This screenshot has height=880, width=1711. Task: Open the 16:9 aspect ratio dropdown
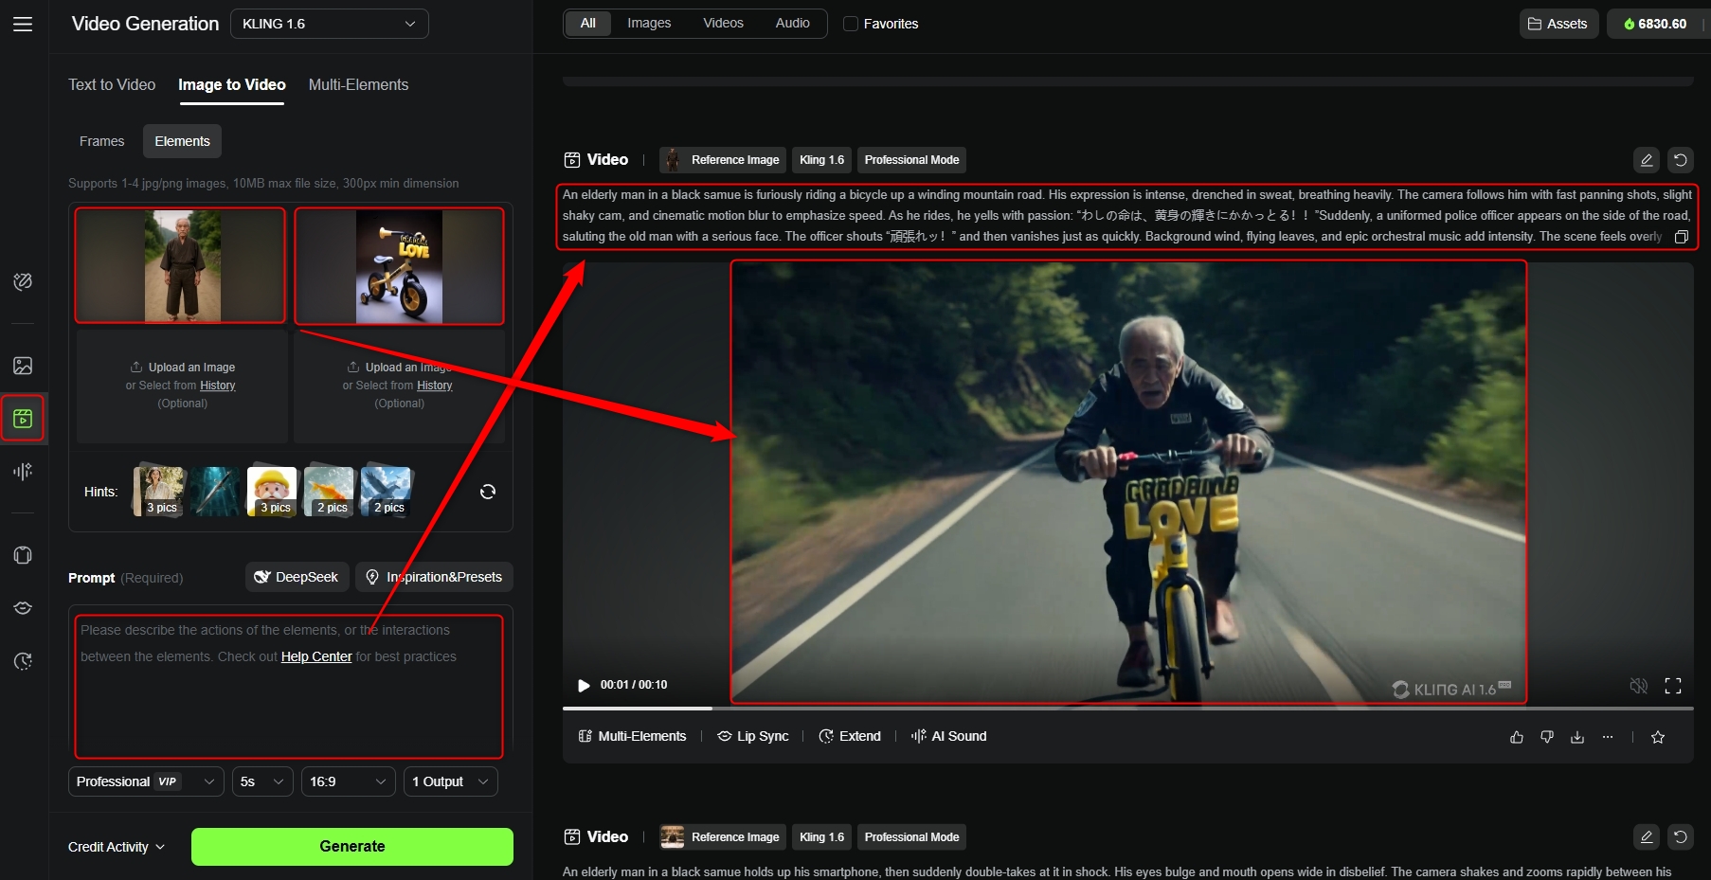348,781
